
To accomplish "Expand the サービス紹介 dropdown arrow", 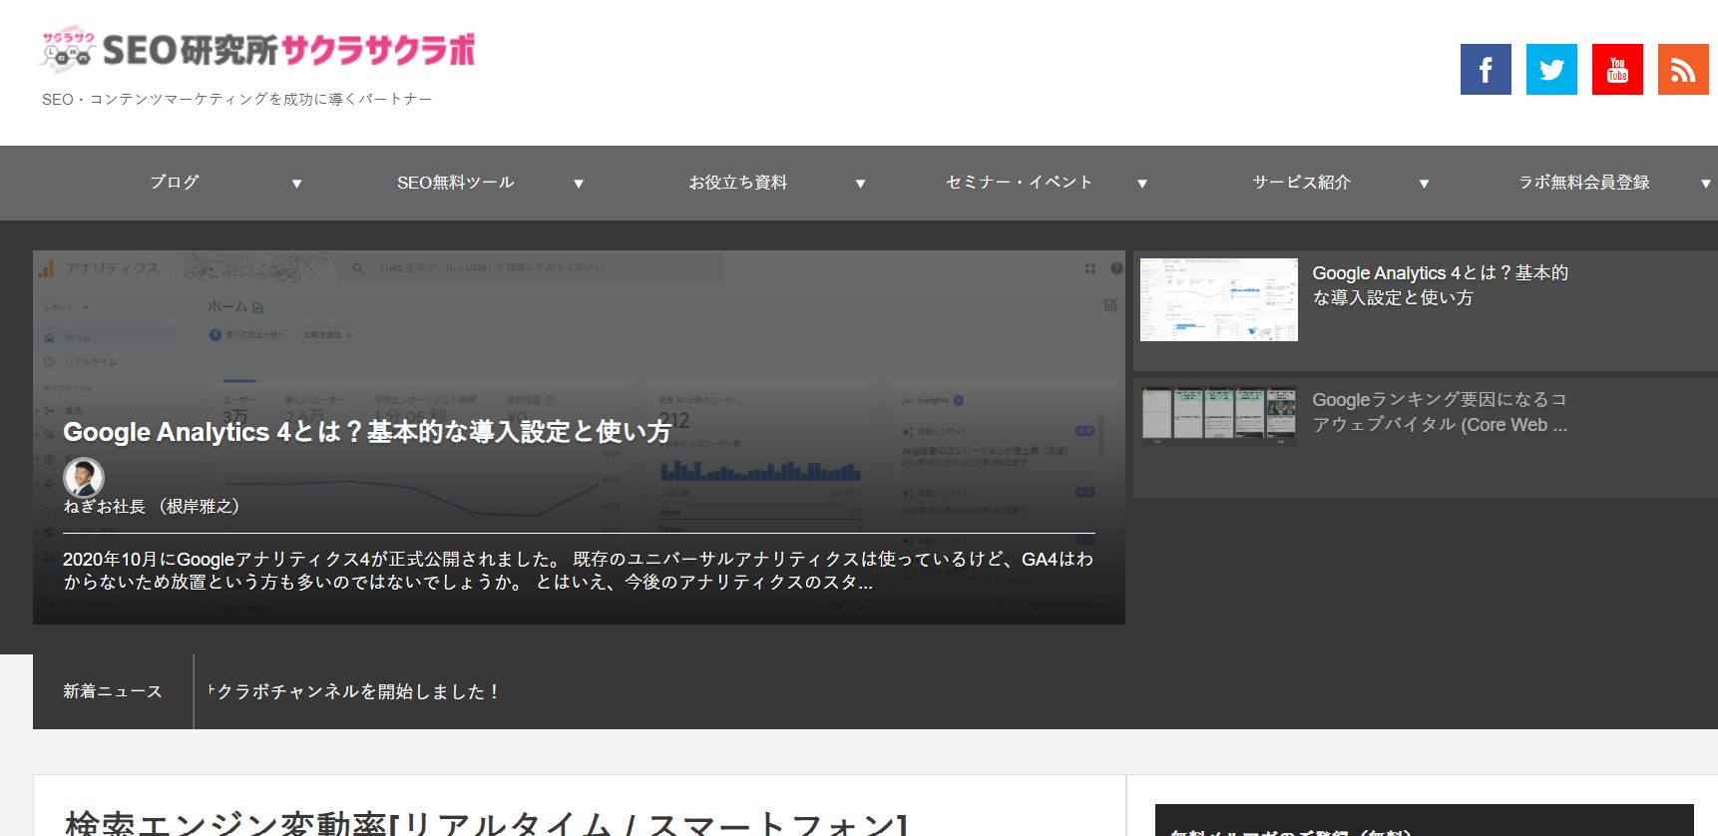I will pos(1424,184).
